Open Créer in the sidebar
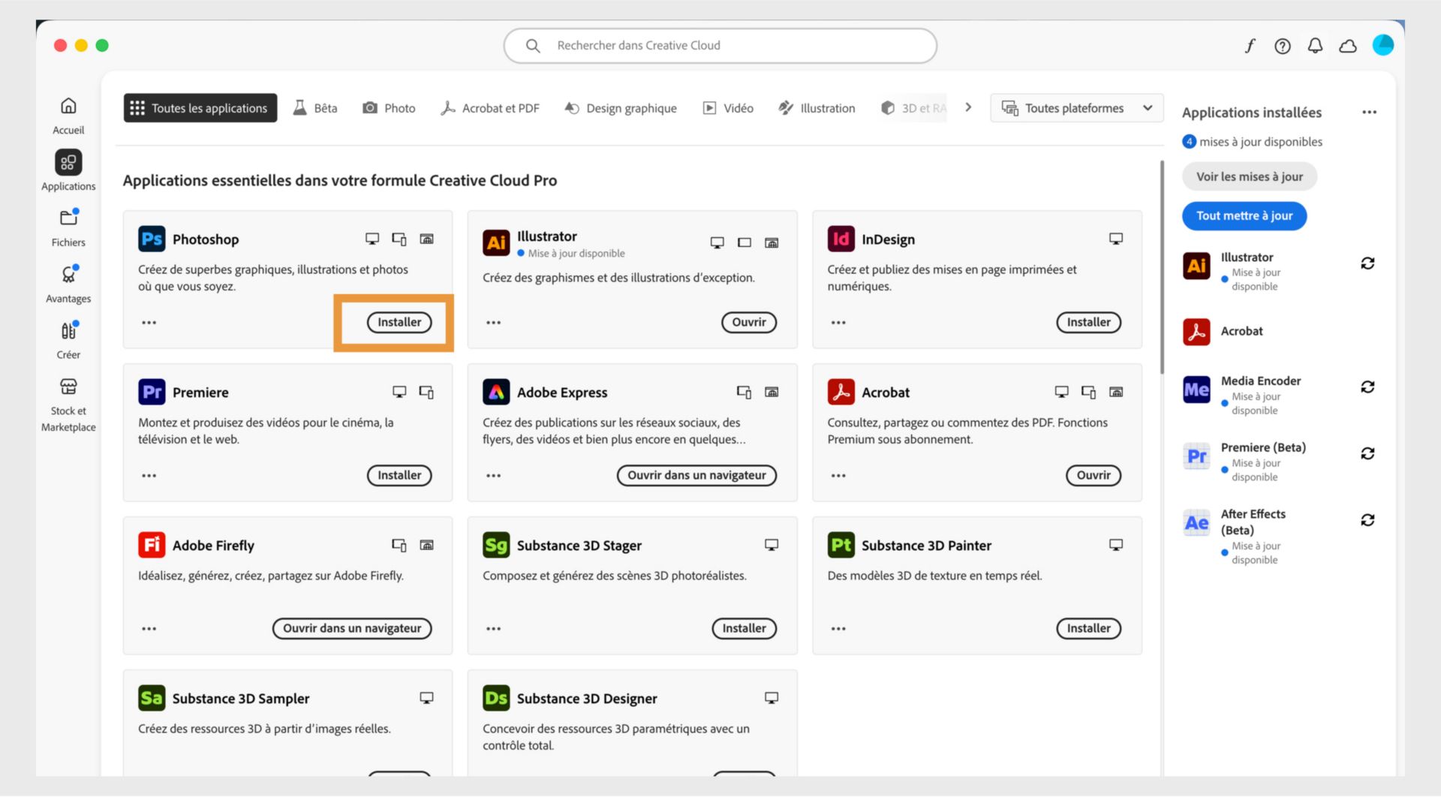The width and height of the screenshot is (1441, 797). [x=68, y=340]
